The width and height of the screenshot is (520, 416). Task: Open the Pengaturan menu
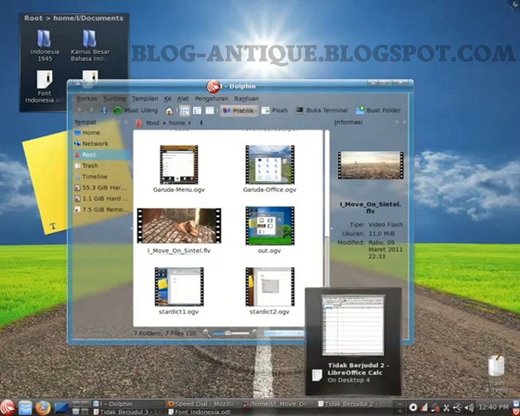(x=211, y=98)
